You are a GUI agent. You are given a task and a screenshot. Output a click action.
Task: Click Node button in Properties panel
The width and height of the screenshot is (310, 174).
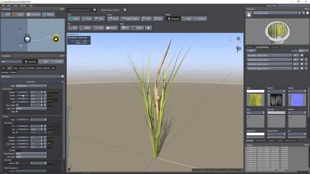44,62
